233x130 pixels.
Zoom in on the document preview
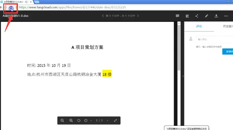(x=71, y=120)
